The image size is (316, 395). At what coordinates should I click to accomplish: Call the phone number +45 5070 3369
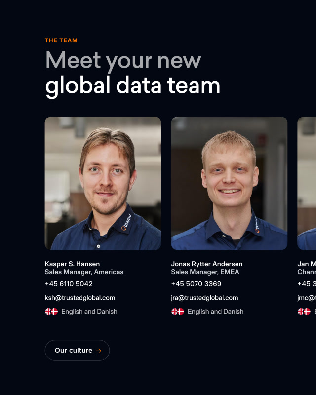tap(196, 284)
